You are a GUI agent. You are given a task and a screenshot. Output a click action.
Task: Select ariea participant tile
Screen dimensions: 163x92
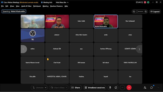point(130,35)
